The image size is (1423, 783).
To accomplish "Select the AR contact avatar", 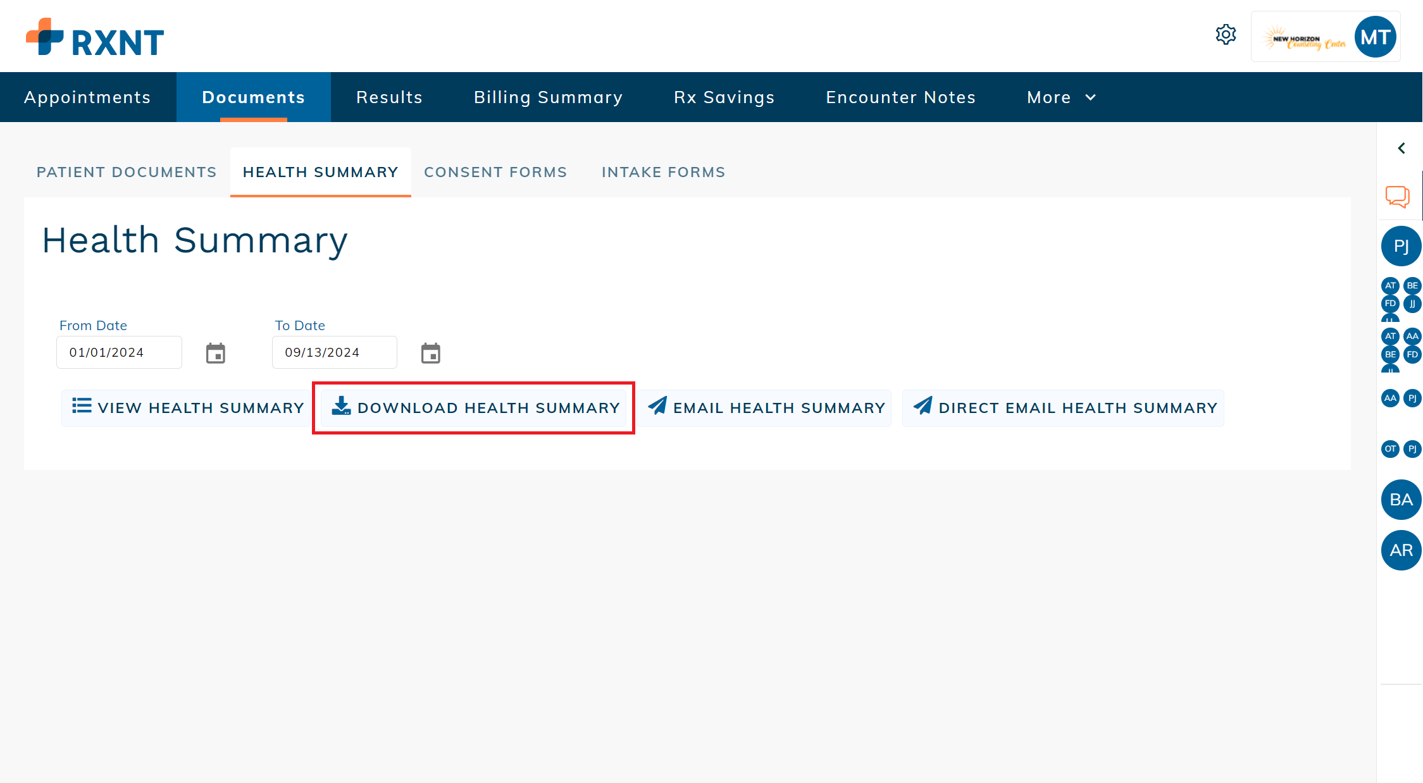I will pyautogui.click(x=1401, y=550).
